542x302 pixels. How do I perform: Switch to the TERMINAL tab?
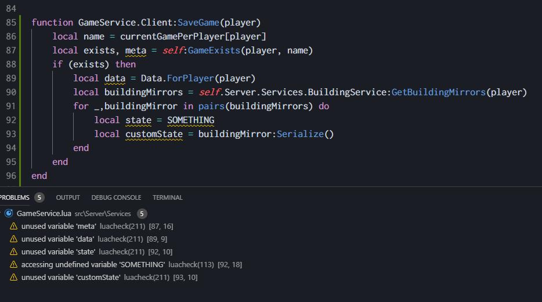coord(167,197)
